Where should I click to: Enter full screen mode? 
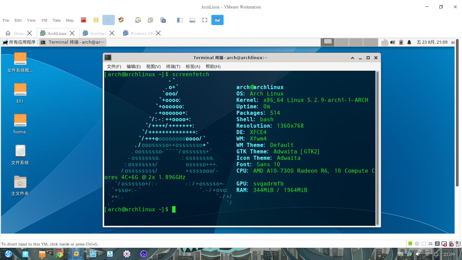(204, 20)
